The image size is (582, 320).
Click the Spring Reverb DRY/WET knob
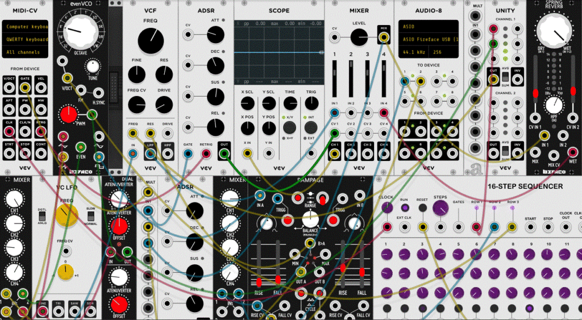(x=554, y=30)
